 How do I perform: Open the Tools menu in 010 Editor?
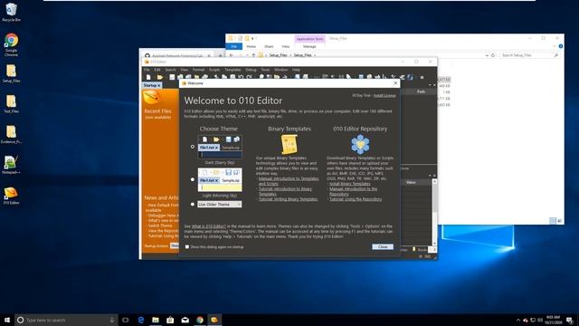pos(265,70)
